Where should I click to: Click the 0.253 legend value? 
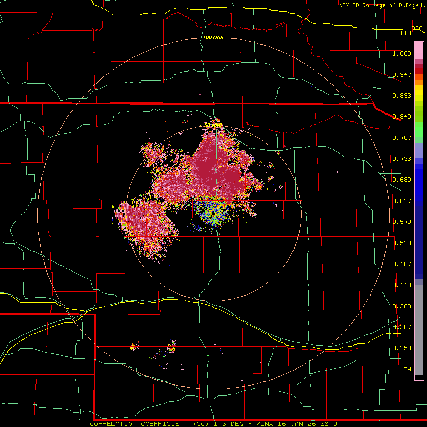tap(402, 348)
